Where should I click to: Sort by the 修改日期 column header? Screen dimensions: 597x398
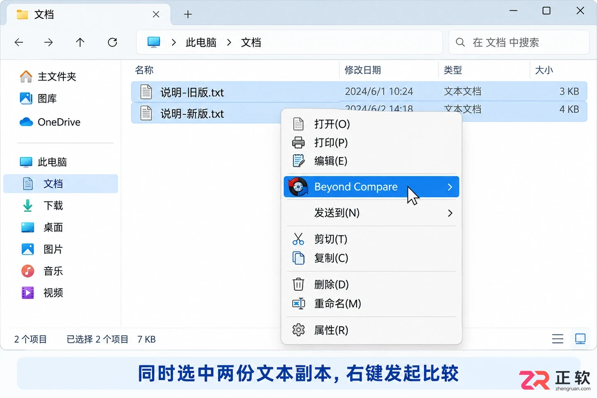click(x=363, y=70)
